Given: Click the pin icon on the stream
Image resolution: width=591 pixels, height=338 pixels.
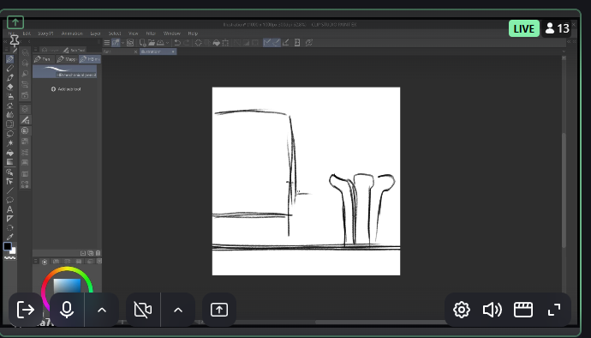Looking at the screenshot, I should (x=15, y=39).
